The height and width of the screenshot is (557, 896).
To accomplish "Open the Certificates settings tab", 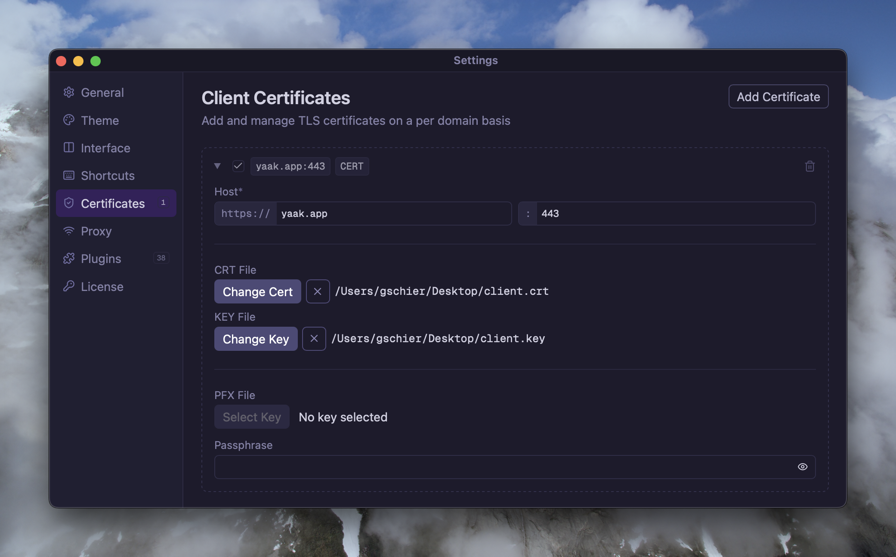I will [x=113, y=203].
